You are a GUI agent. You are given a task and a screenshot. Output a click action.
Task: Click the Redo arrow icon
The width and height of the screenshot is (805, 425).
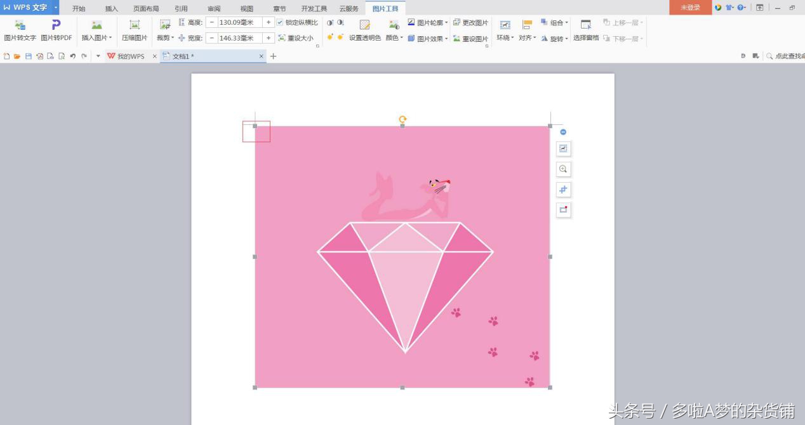pos(84,56)
